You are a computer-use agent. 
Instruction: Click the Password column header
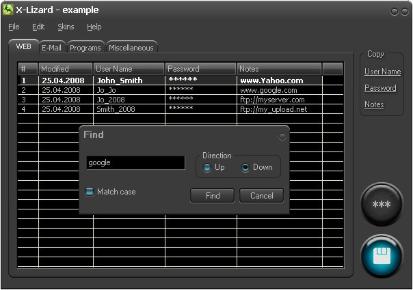[201, 69]
